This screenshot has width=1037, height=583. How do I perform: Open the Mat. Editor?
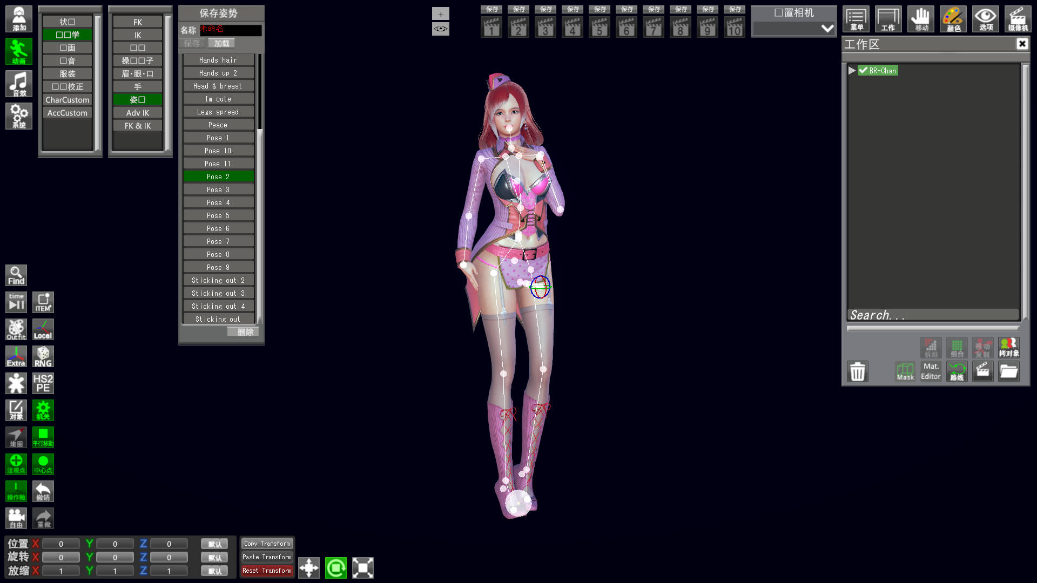tap(931, 371)
